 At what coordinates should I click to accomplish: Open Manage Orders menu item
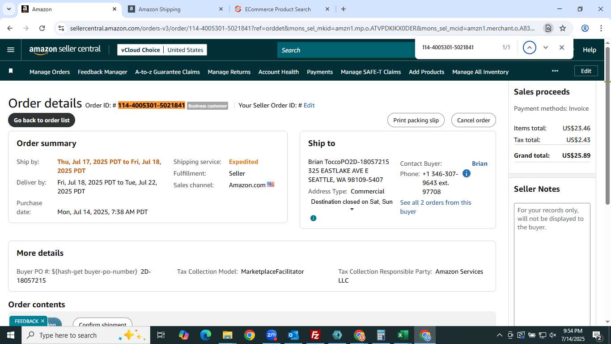pos(50,72)
